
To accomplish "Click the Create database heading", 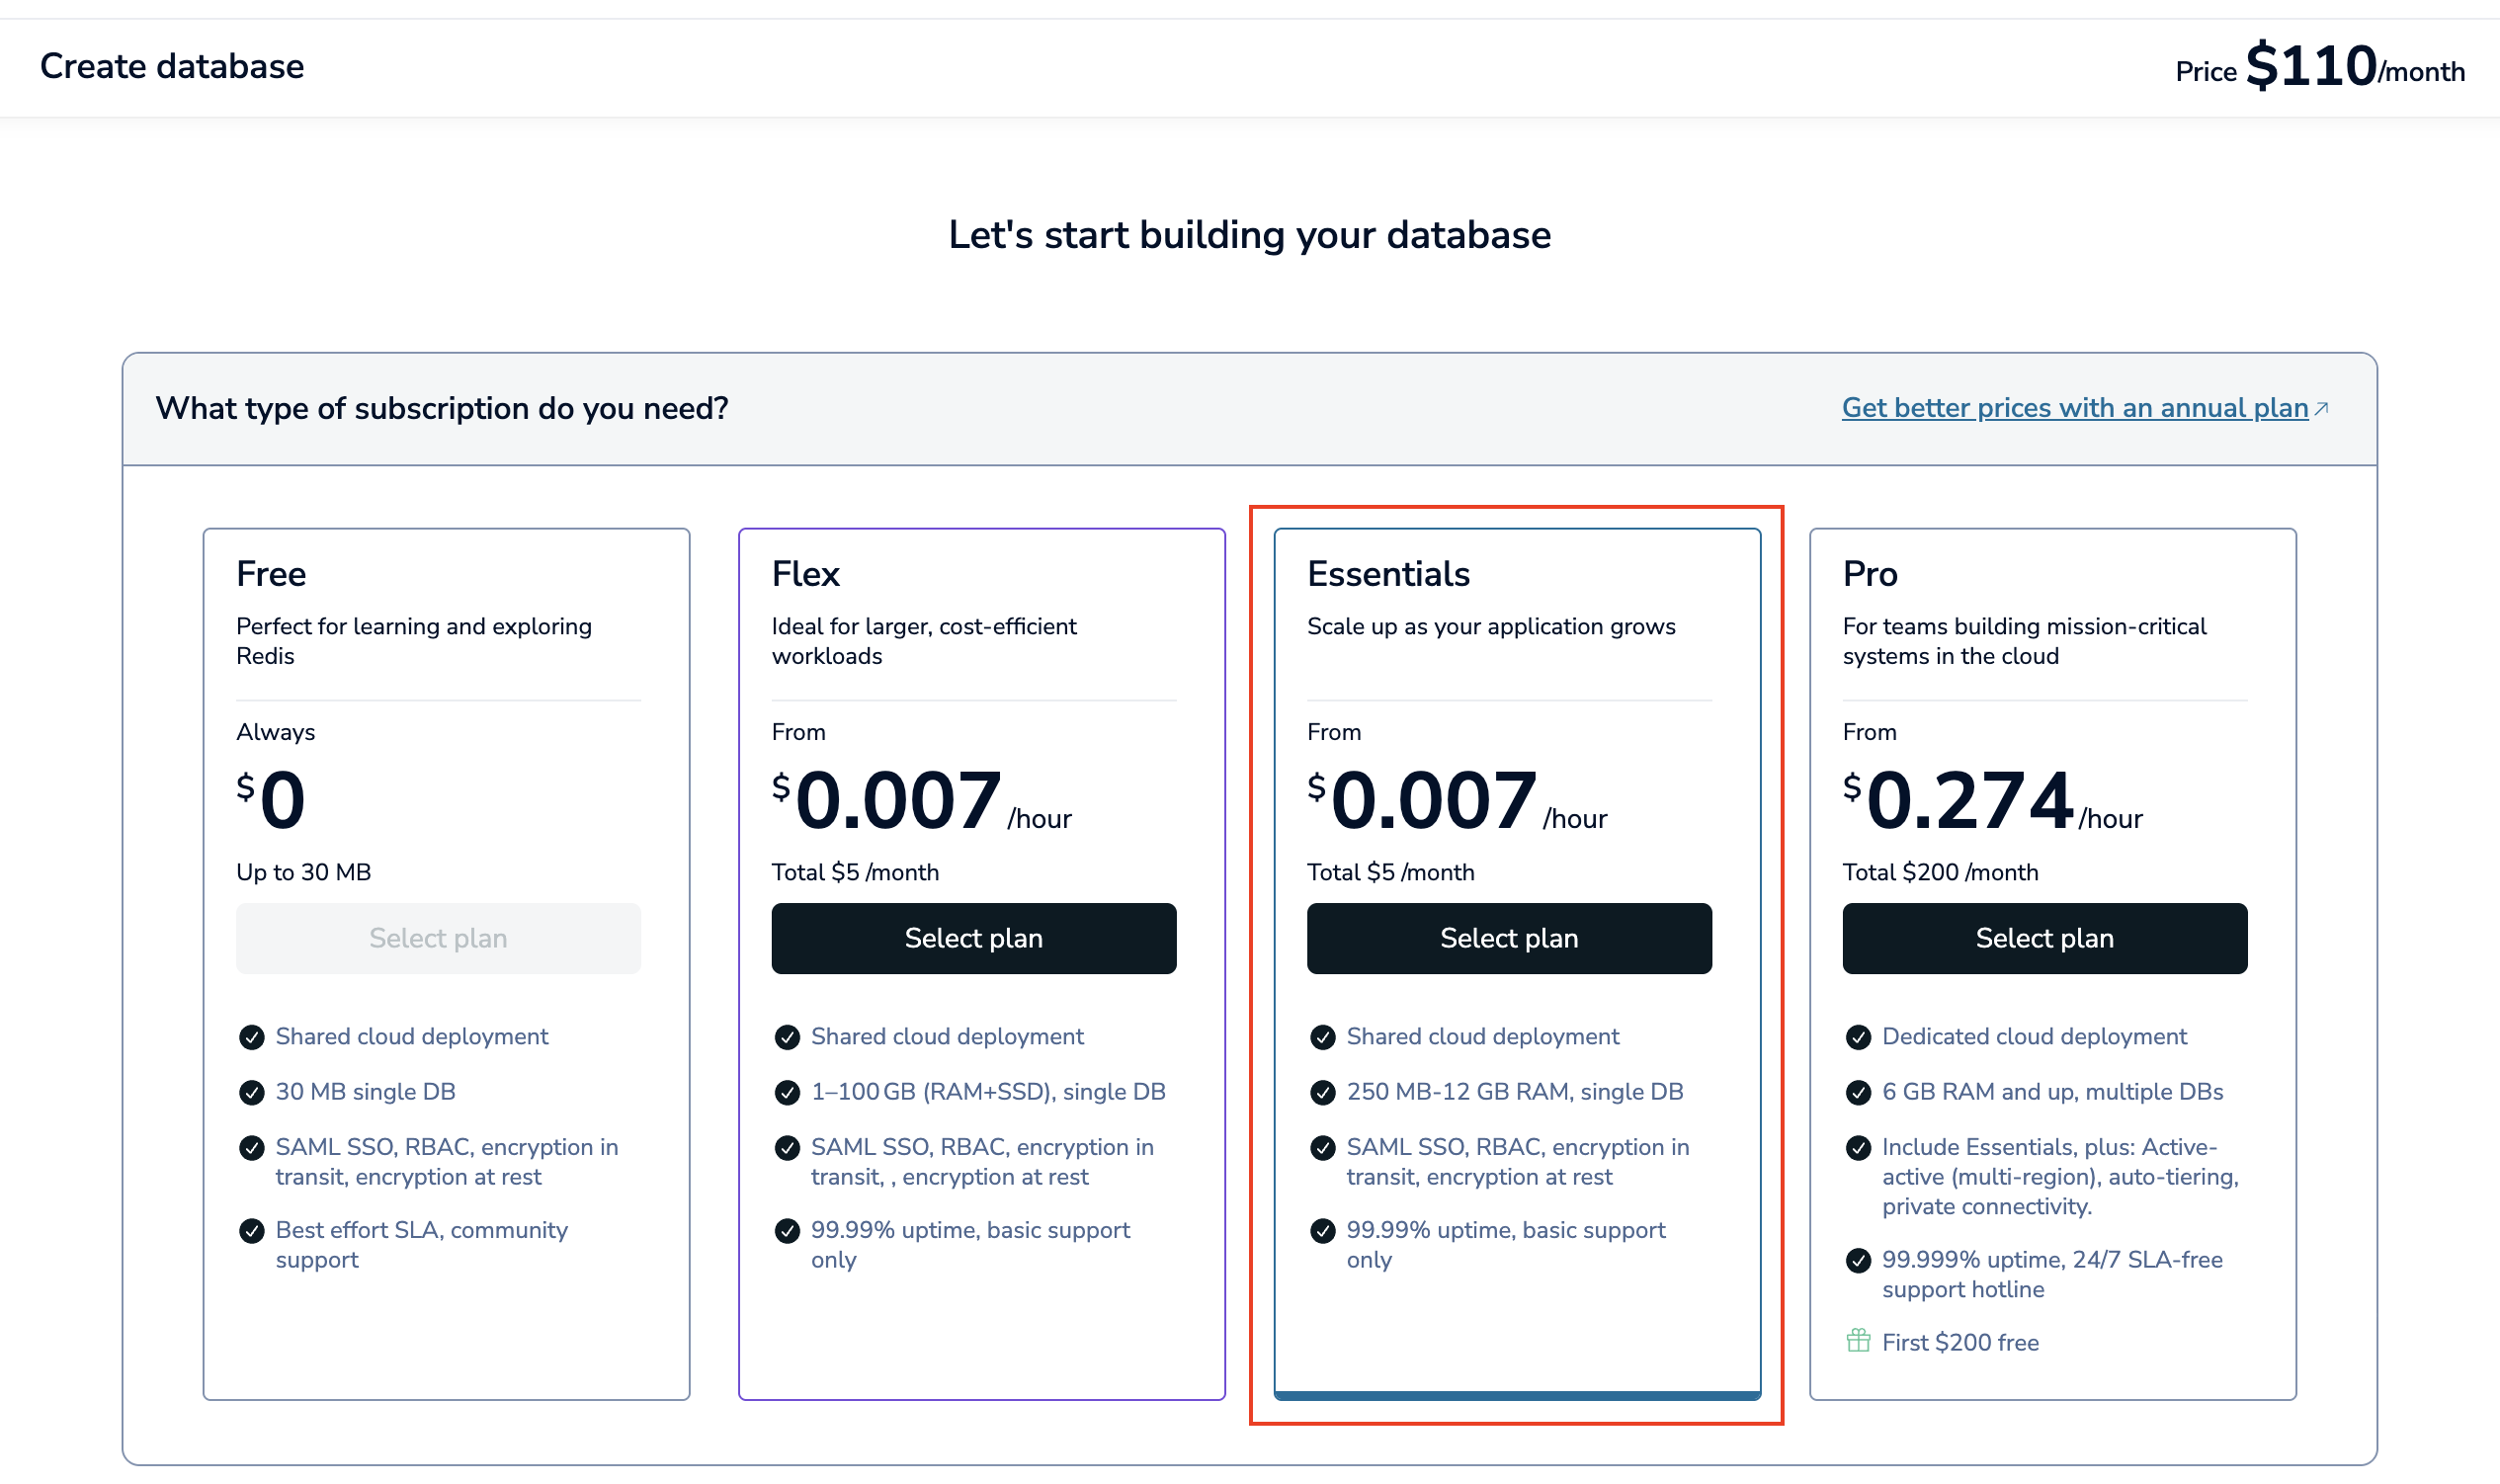I will coord(172,66).
